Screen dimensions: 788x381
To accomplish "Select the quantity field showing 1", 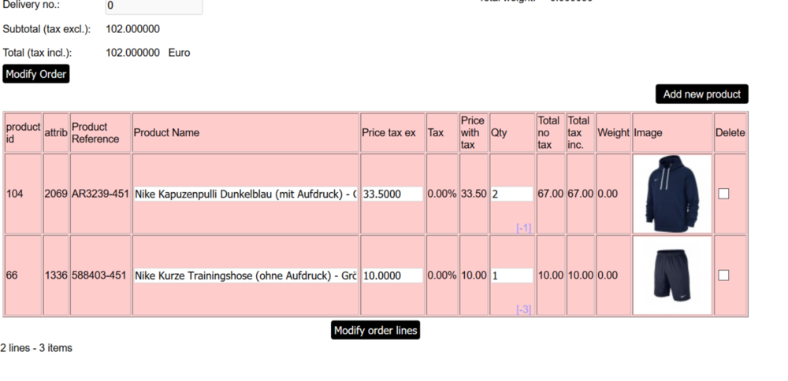I will point(511,276).
